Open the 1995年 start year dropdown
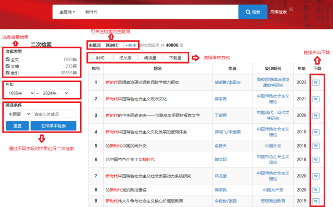 point(20,93)
